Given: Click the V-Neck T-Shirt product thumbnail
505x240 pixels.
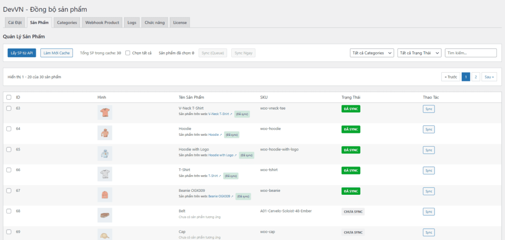Looking at the screenshot, I should pyautogui.click(x=105, y=112).
